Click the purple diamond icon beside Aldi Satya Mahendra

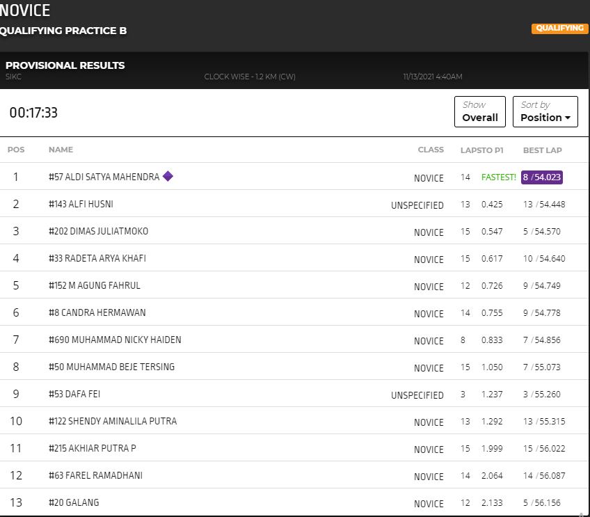168,176
